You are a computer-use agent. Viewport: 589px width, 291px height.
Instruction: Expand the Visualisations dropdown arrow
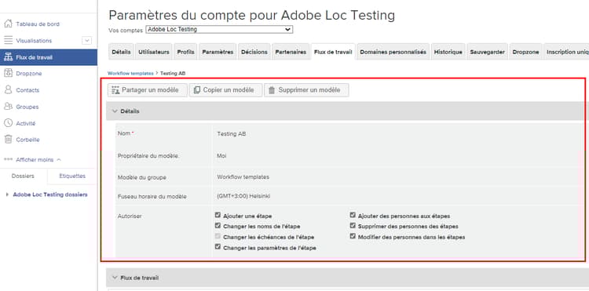click(x=86, y=41)
